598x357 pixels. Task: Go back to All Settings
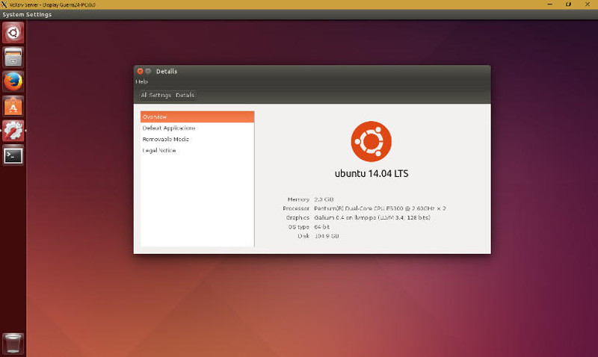coord(155,95)
